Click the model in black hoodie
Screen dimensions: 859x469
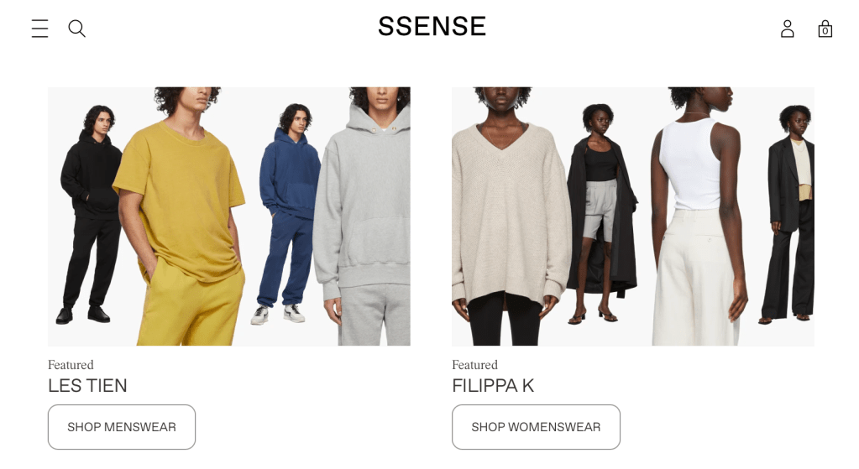coord(91,213)
